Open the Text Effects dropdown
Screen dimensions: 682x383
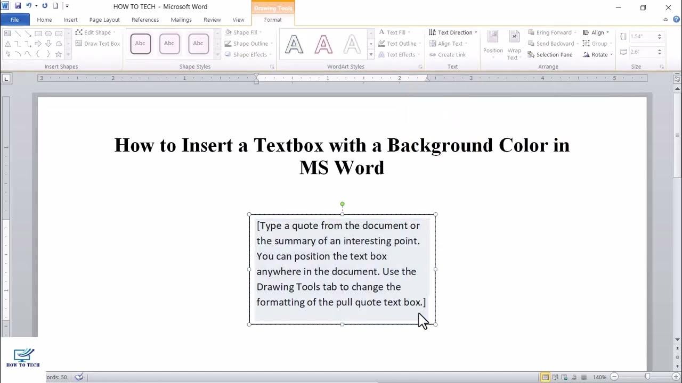399,55
